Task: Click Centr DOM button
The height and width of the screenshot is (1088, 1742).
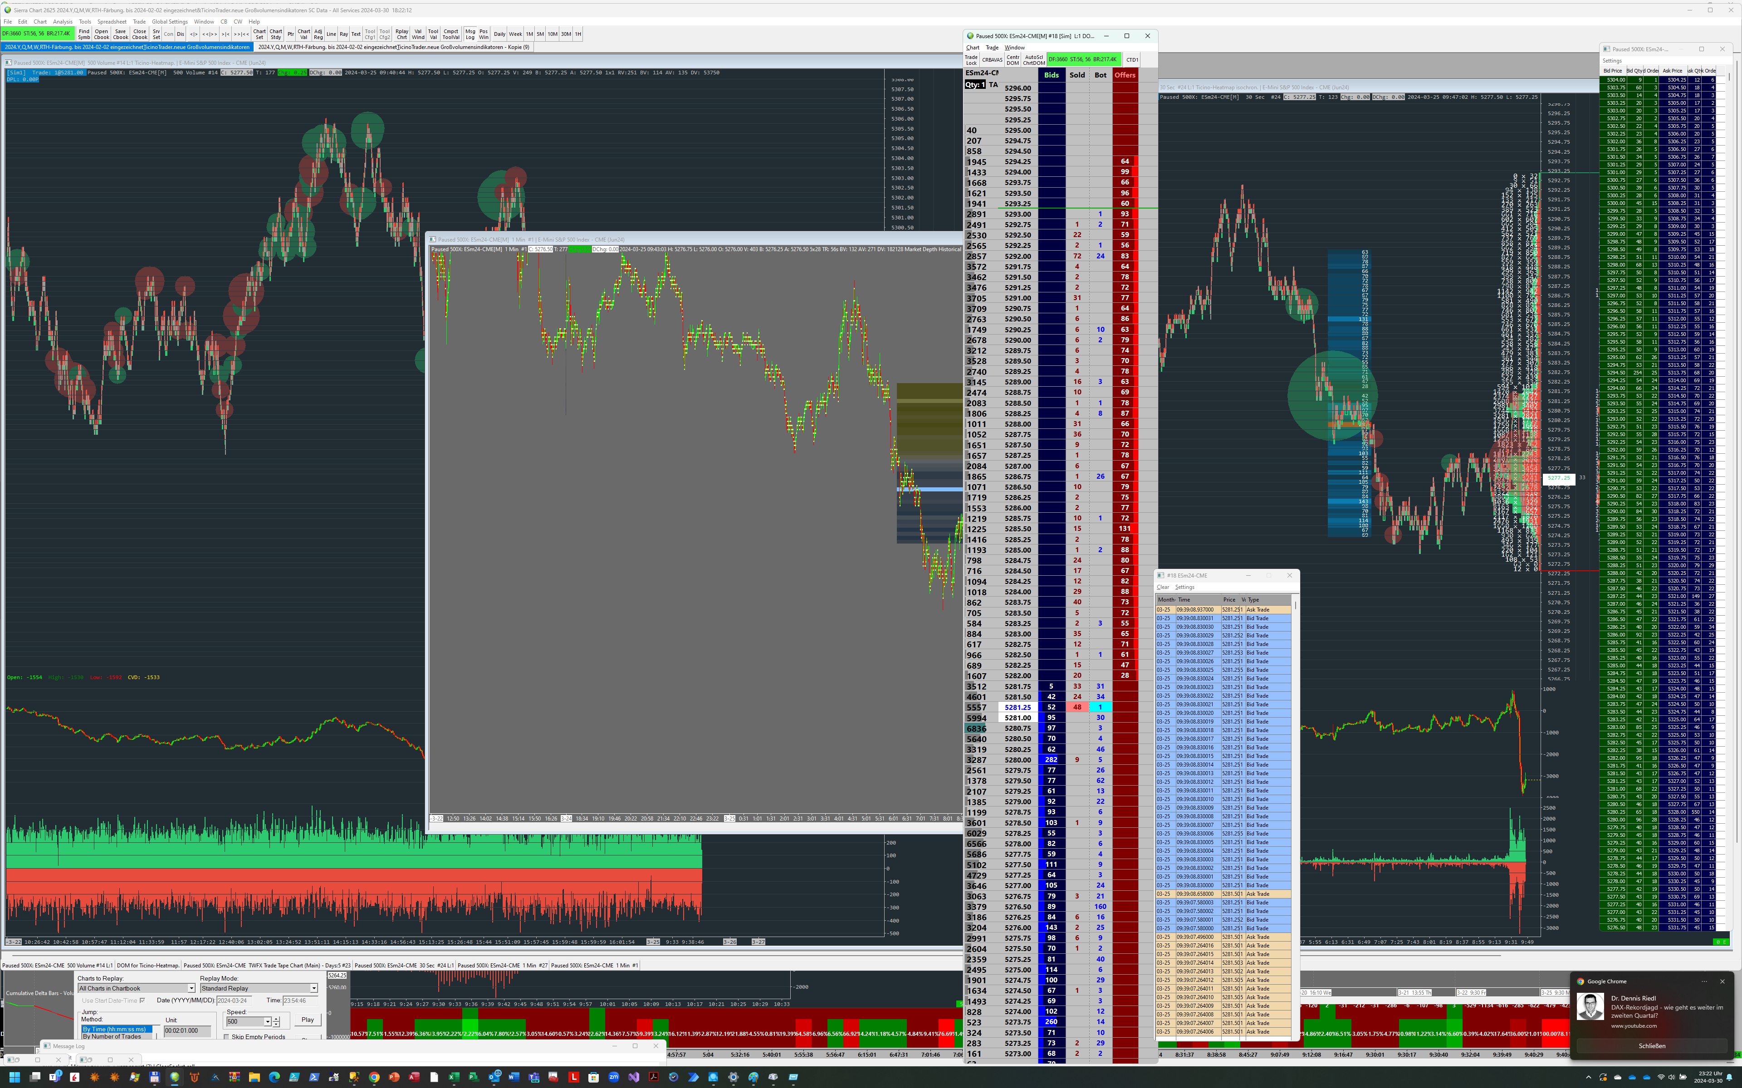Action: click(1013, 60)
